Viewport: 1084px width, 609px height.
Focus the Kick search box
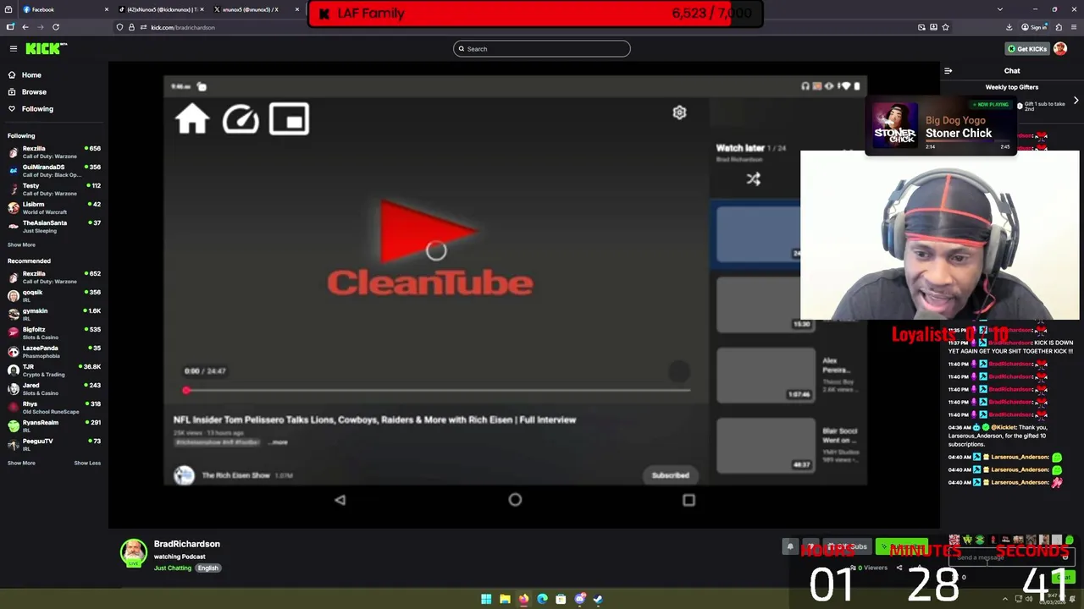(542, 49)
